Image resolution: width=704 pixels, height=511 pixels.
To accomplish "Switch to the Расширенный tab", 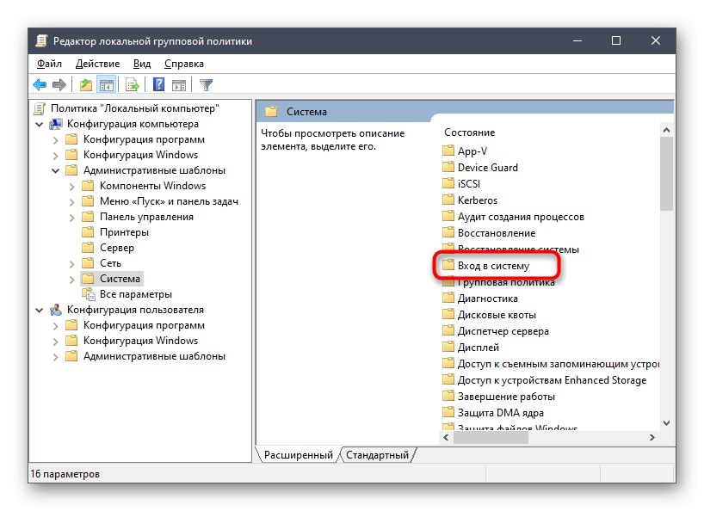I will [x=299, y=455].
